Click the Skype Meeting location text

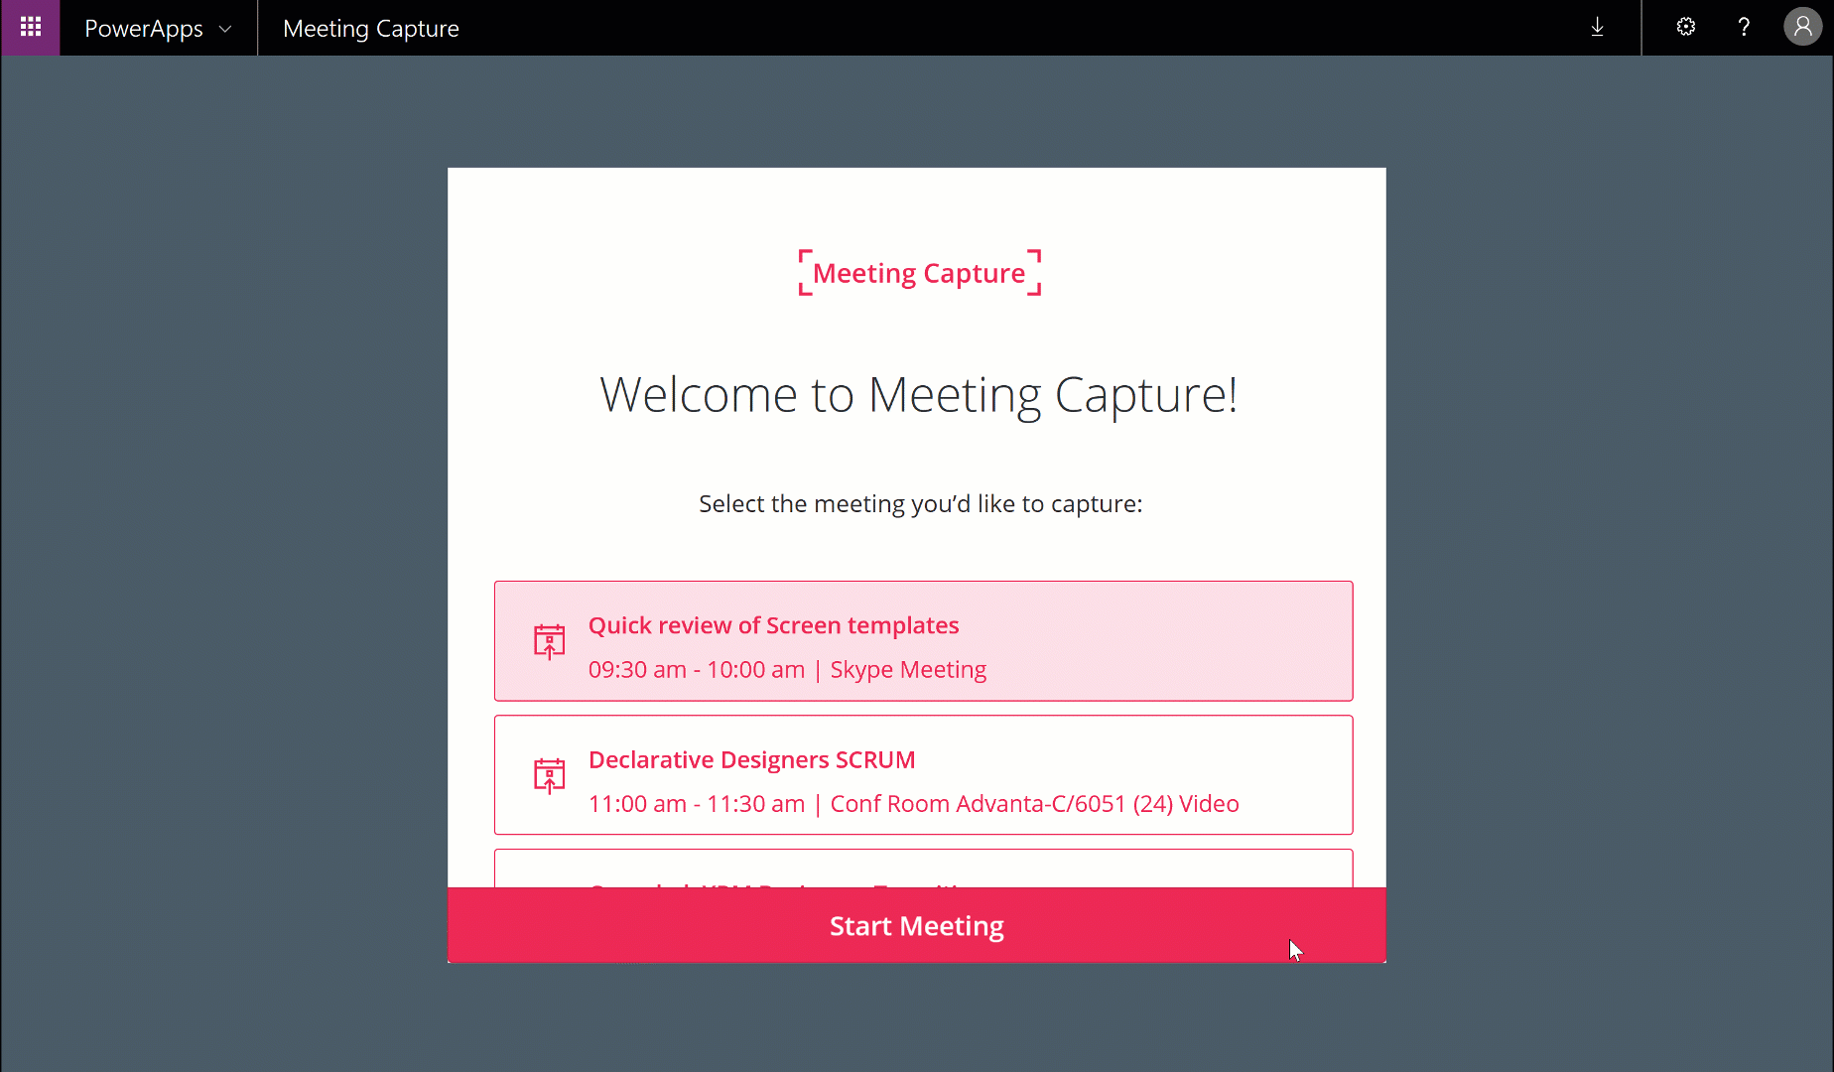[x=908, y=670]
